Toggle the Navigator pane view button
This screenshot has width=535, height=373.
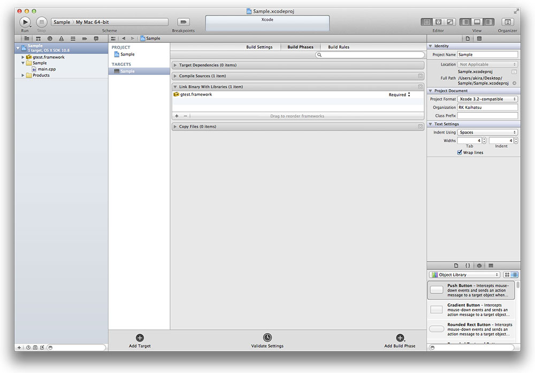point(465,22)
